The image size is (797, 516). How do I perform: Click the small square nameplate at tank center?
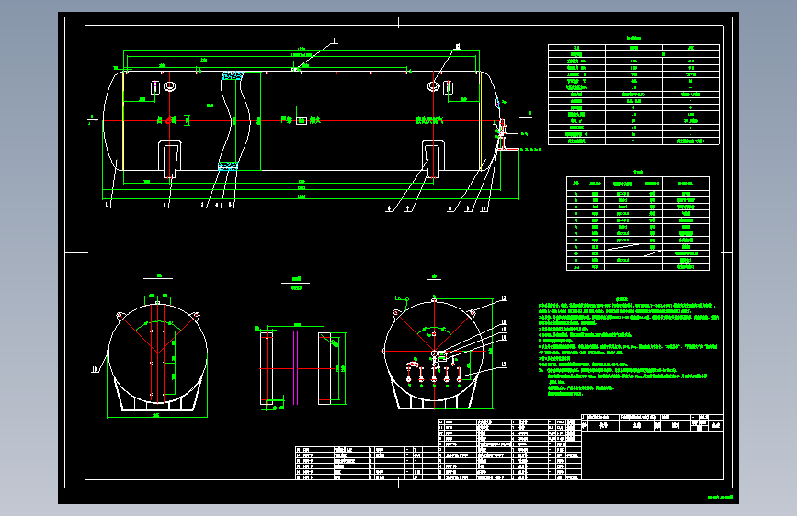click(302, 120)
